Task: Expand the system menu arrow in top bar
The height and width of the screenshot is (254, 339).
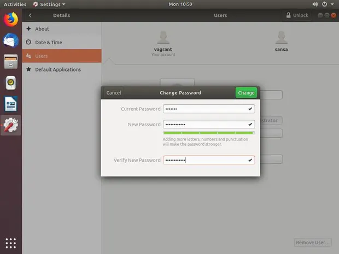Action: pos(332,4)
